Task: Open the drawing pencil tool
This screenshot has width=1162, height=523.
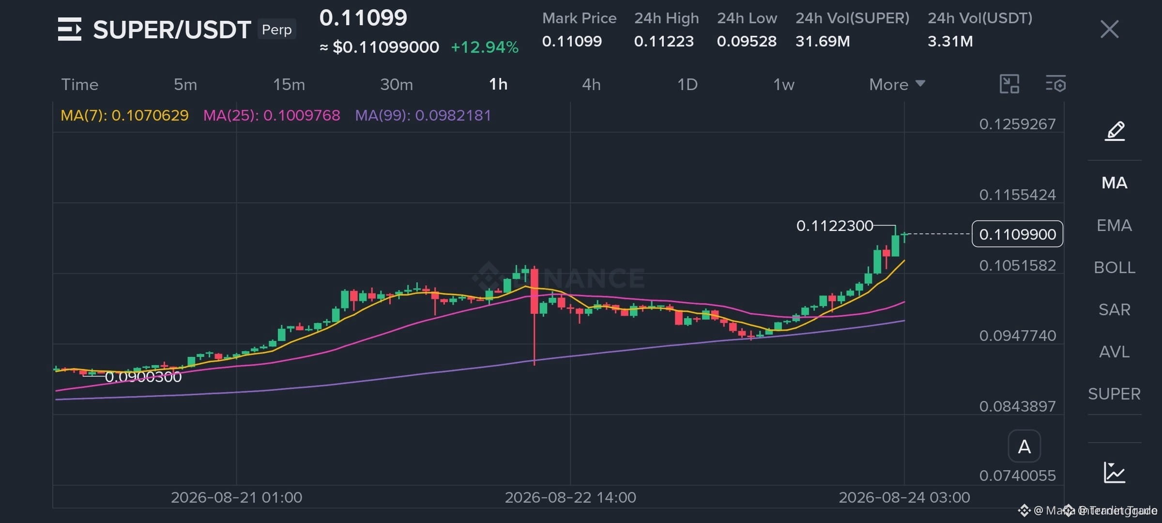Action: pyautogui.click(x=1115, y=131)
